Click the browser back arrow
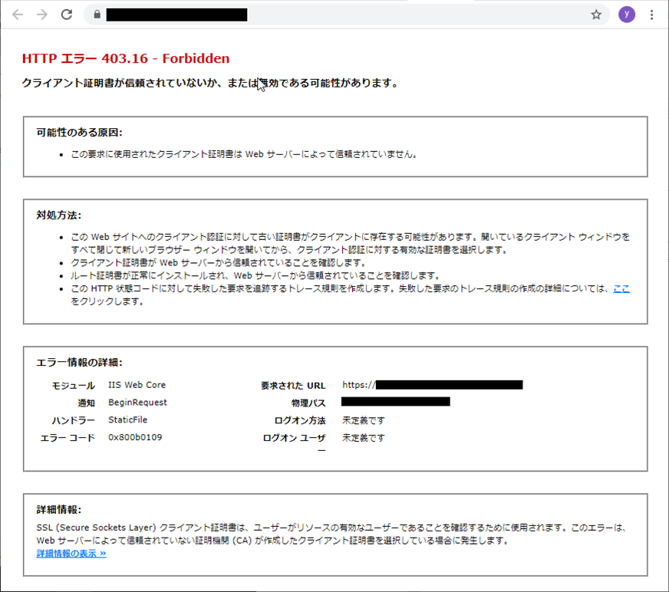 click(17, 14)
